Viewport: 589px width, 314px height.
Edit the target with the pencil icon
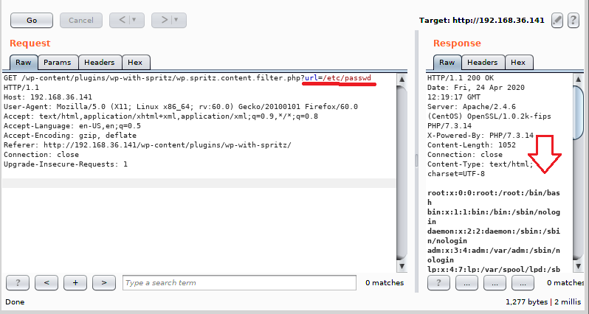(x=557, y=20)
